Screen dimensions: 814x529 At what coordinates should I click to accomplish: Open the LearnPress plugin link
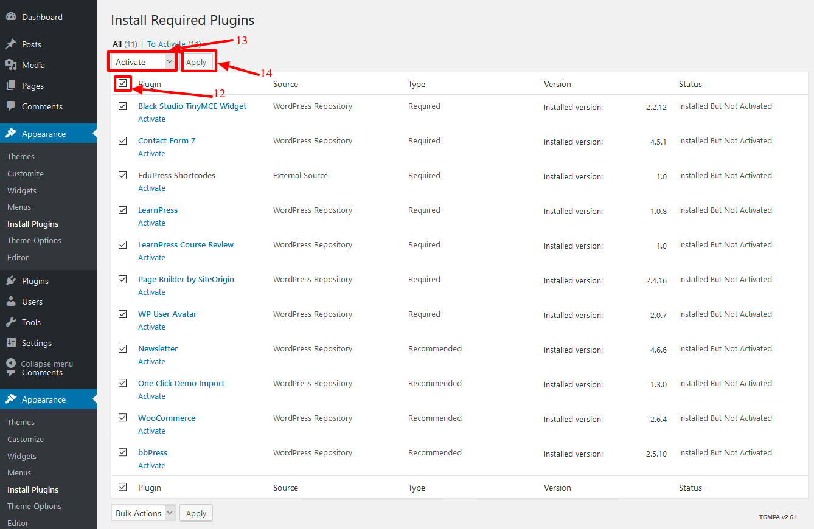point(158,210)
